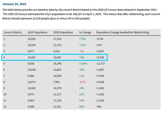Click Population Change Needed for Redistricting header

click(x=122, y=32)
